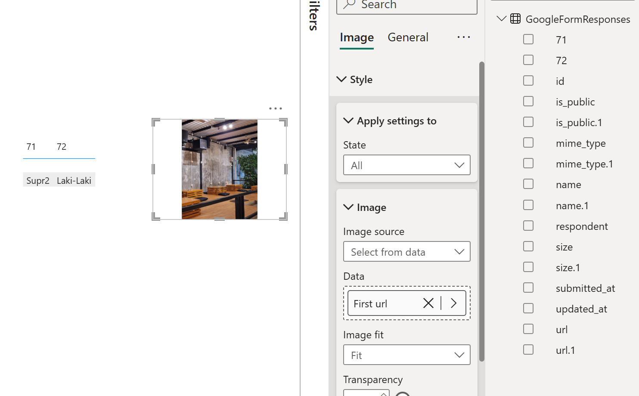The width and height of the screenshot is (639, 396).
Task: Tick the respondent field checkbox
Action: tap(528, 226)
